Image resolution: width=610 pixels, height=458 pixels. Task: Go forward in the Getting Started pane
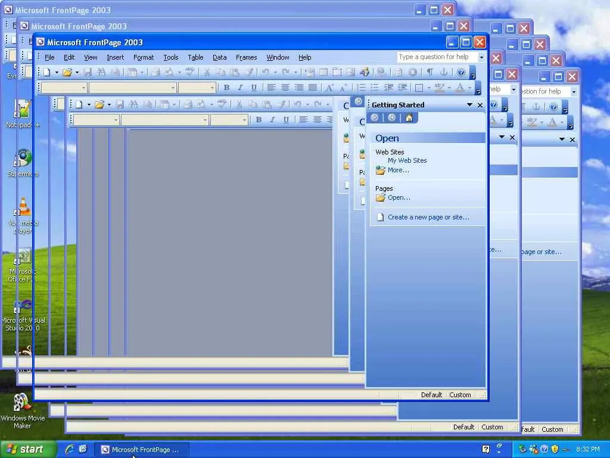[x=392, y=117]
